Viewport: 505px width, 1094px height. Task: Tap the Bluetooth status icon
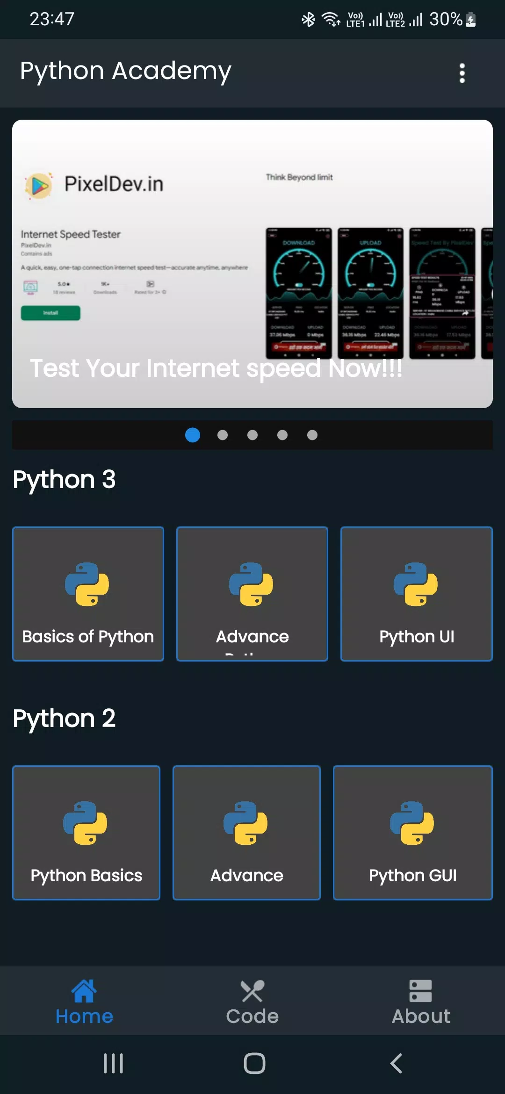[308, 20]
